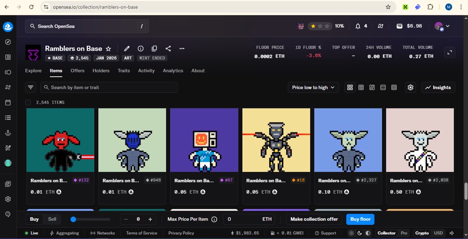Open the Analytics tab
This screenshot has height=239, width=468.
pos(173,71)
